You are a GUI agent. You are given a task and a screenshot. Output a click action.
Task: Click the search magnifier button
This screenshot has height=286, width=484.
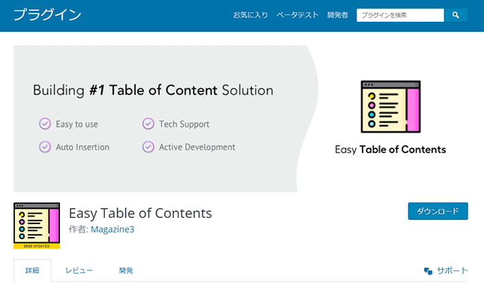coord(455,15)
